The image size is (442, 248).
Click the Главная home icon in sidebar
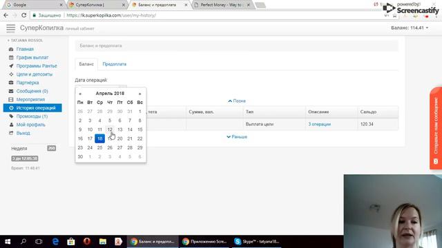pos(11,49)
